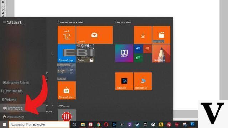Open the Excel small tile
The image size is (228, 128).
pos(138,58)
